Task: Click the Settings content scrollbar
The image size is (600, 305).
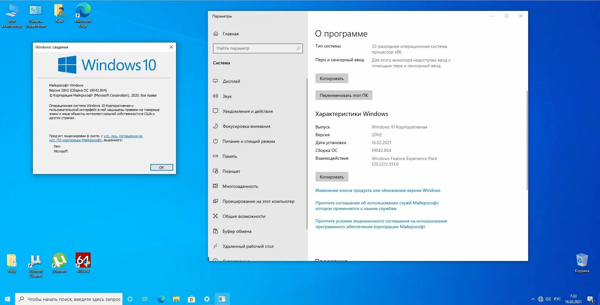Action: (527, 140)
